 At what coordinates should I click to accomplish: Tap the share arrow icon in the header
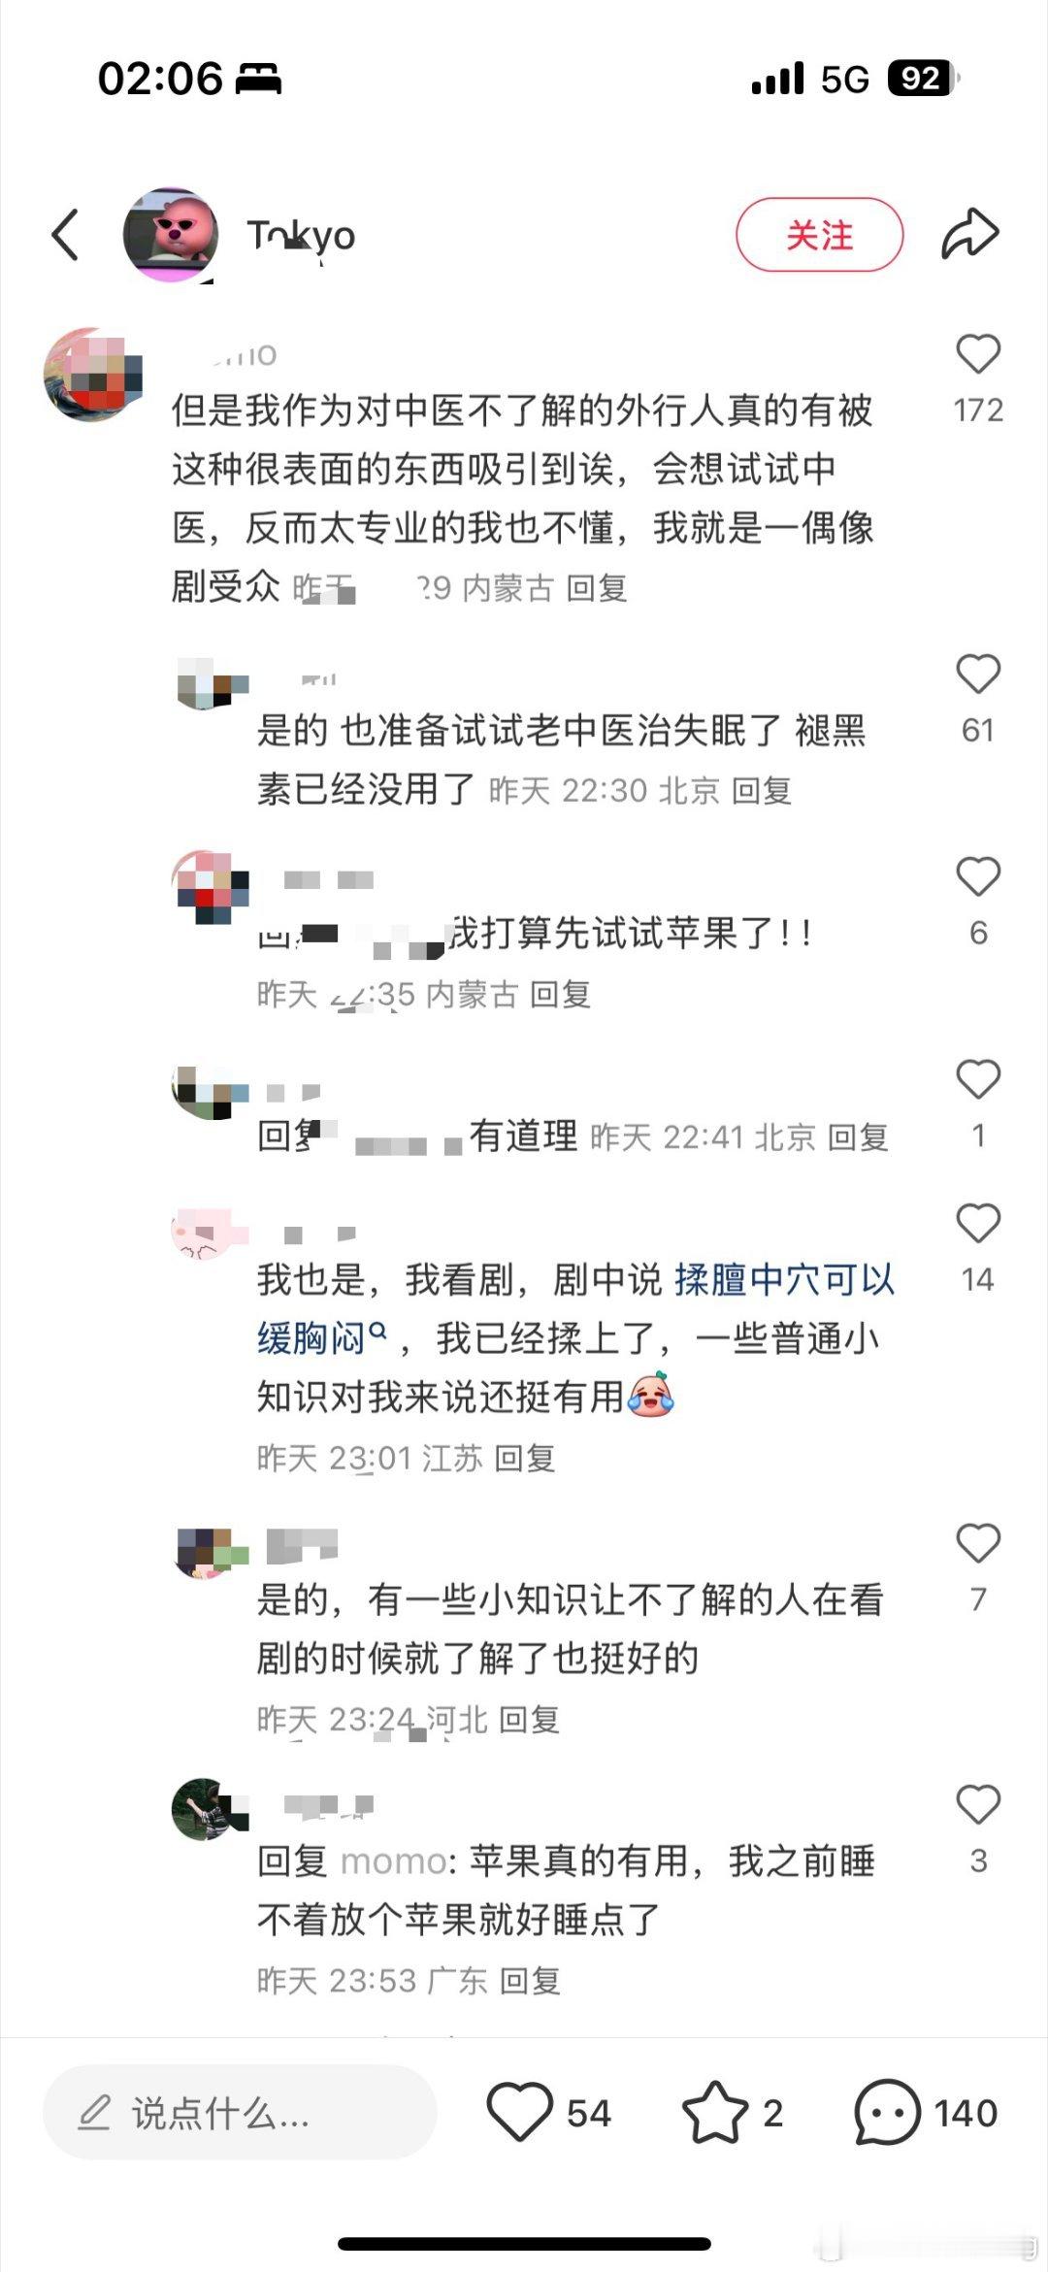pos(969,234)
